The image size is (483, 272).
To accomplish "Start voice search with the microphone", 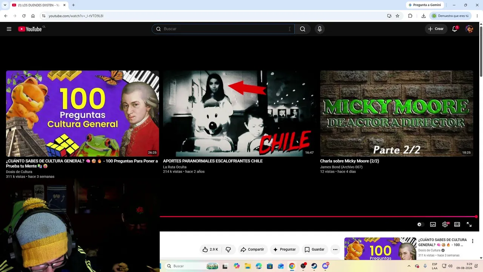I will [x=320, y=29].
